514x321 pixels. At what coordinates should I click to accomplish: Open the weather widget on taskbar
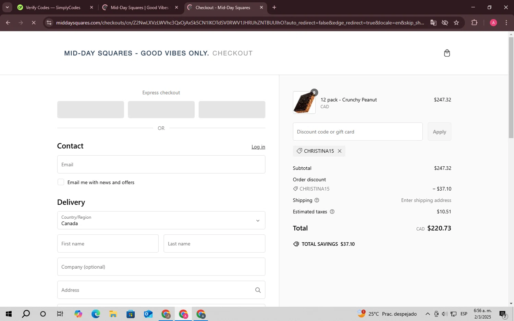[x=387, y=314]
